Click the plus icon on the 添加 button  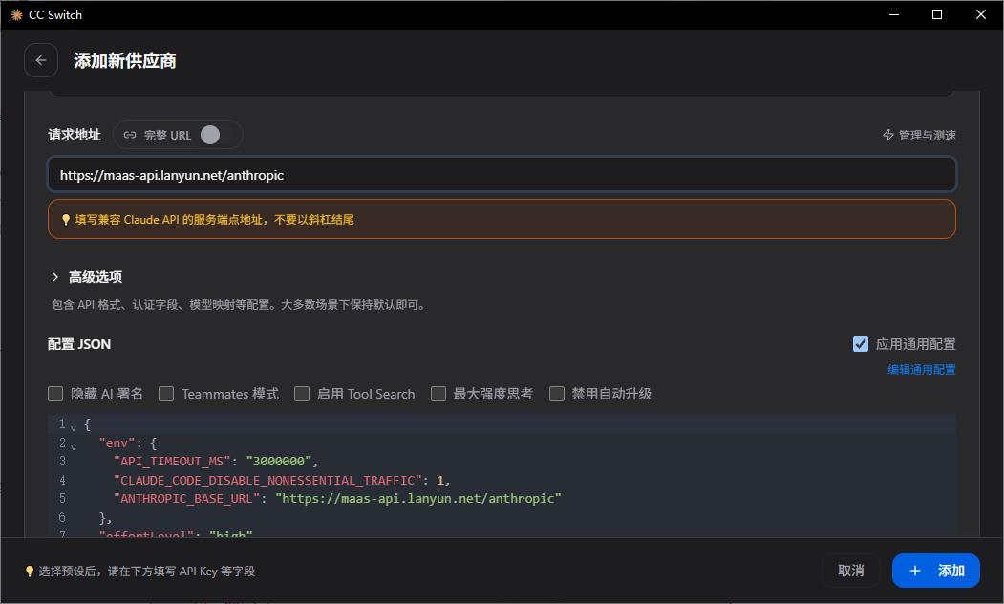click(x=915, y=571)
